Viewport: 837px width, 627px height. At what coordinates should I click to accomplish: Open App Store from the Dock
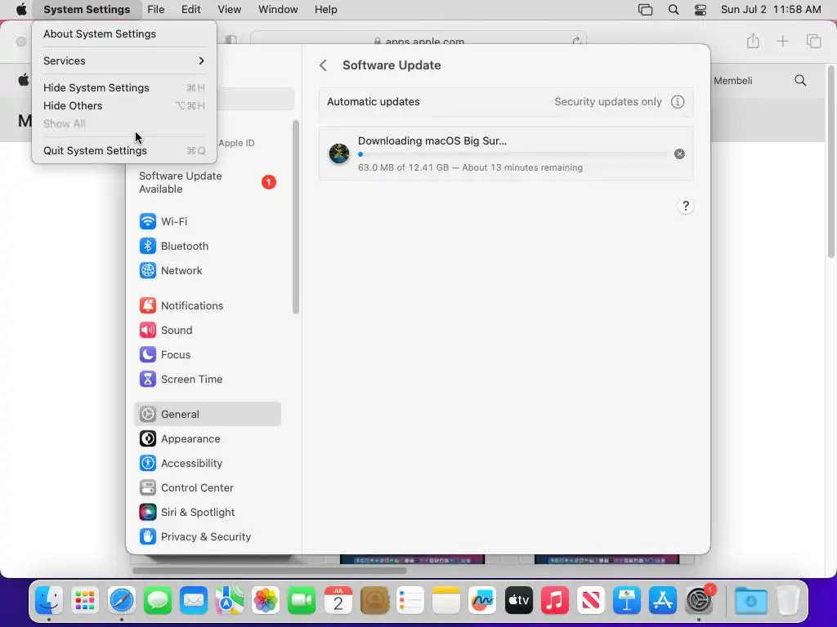point(663,601)
